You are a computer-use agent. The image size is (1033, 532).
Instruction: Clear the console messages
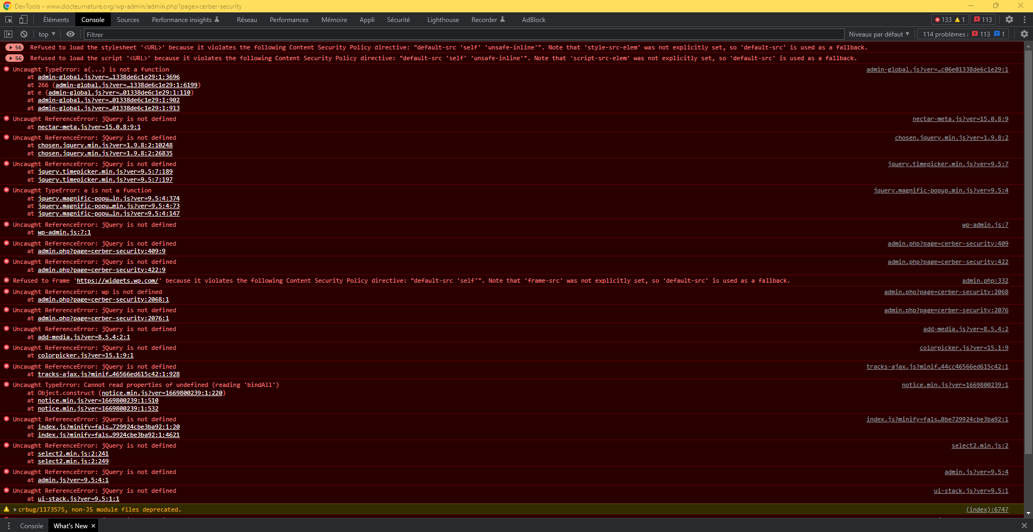click(x=24, y=33)
